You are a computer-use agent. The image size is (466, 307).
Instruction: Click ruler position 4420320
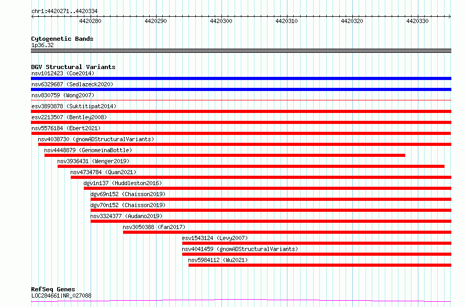tap(352, 21)
